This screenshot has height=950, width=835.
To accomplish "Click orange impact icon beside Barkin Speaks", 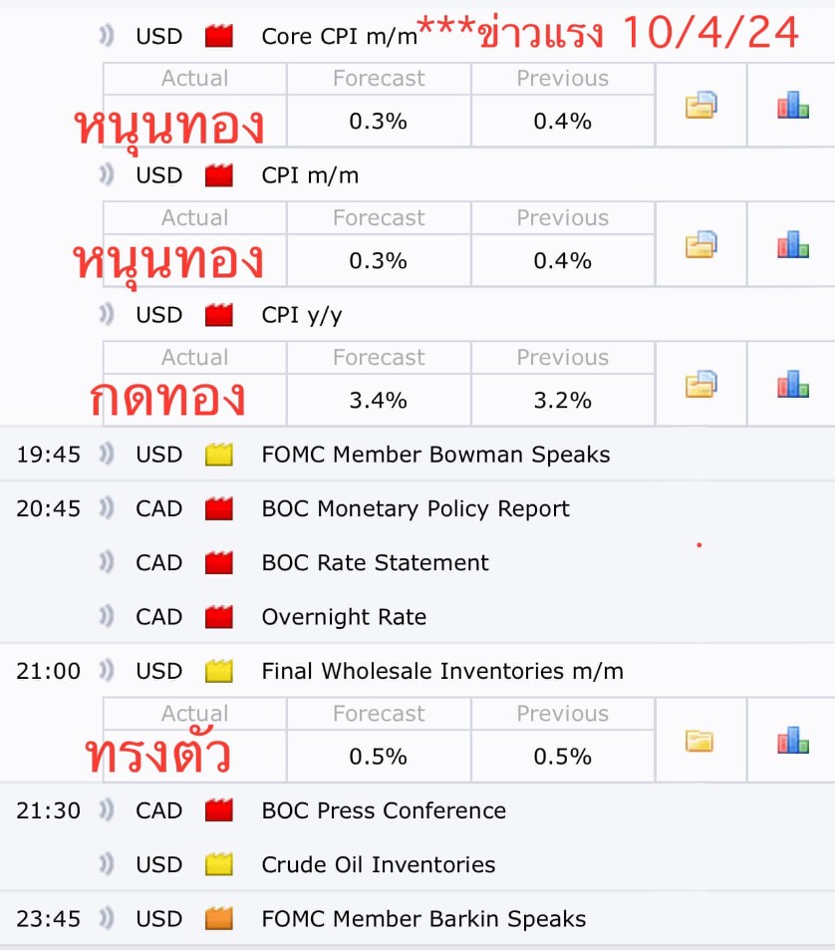I will click(218, 919).
